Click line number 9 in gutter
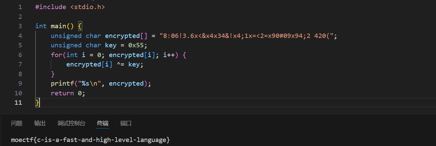Screen dimensions: 436x146 click(20, 83)
